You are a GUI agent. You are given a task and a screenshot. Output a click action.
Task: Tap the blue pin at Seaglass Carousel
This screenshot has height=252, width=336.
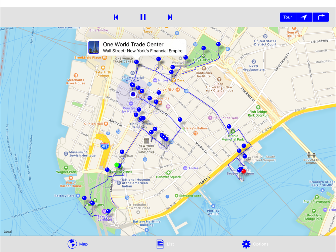pos(108,211)
